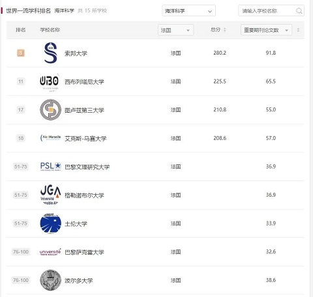Image resolution: width=313 pixels, height=297 pixels.
Task: Open the 法国 country filter dropdown
Action: (x=175, y=30)
